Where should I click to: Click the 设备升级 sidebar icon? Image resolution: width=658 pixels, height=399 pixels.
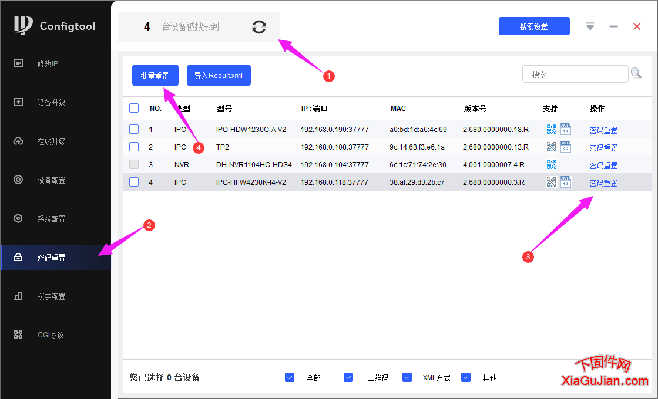pyautogui.click(x=18, y=102)
